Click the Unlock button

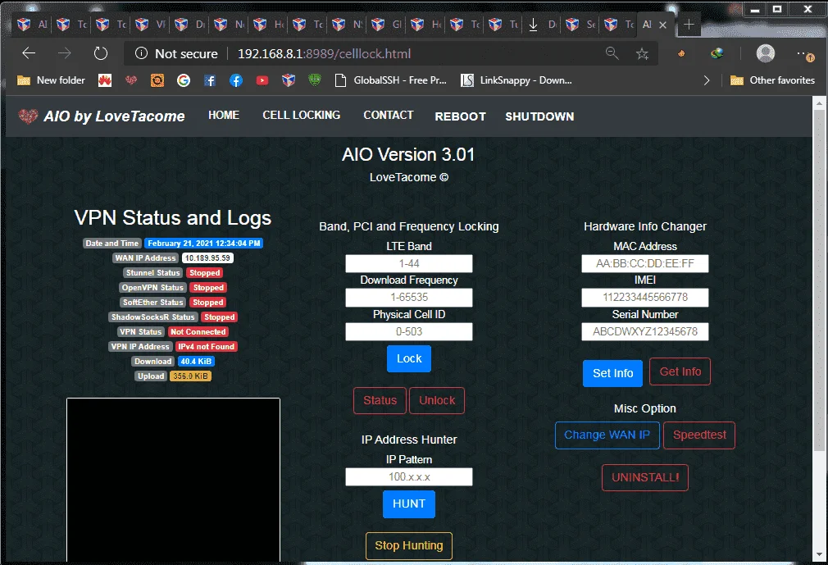pyautogui.click(x=437, y=400)
